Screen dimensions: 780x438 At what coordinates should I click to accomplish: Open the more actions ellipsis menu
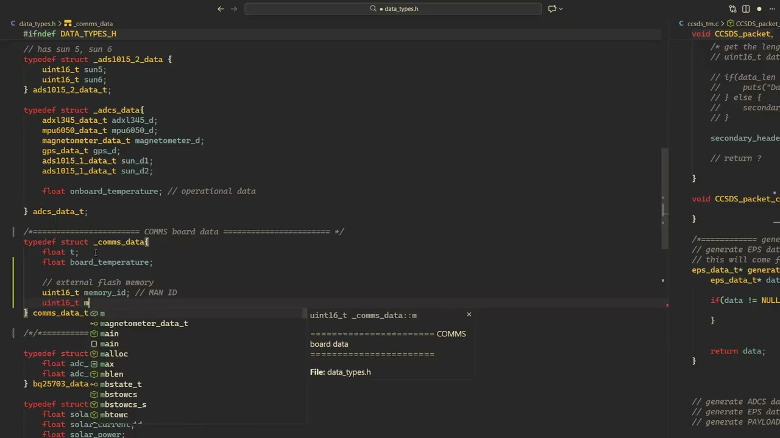(772, 9)
